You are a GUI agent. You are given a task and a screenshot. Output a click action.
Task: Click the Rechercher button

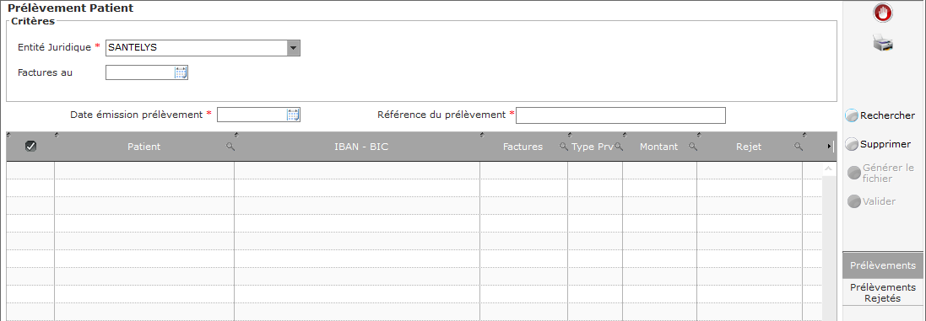click(880, 116)
